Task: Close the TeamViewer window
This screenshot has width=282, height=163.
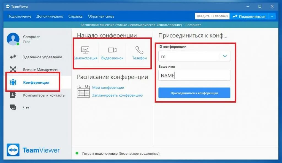Action: (x=272, y=6)
